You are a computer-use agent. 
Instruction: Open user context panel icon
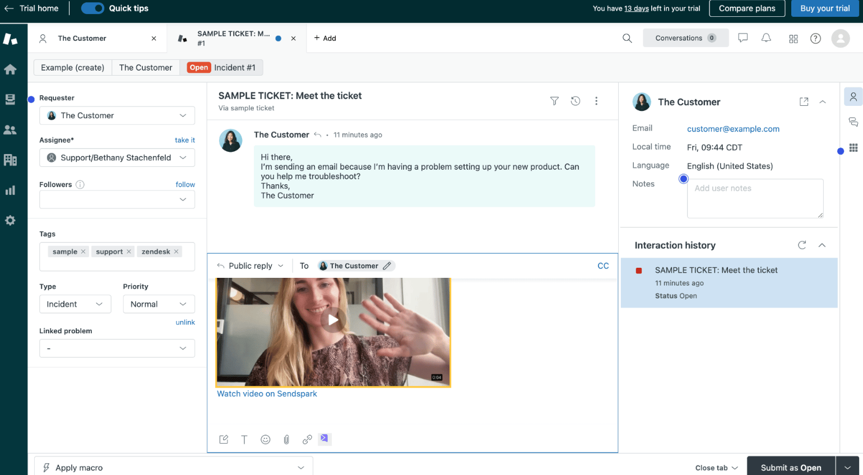click(x=853, y=97)
